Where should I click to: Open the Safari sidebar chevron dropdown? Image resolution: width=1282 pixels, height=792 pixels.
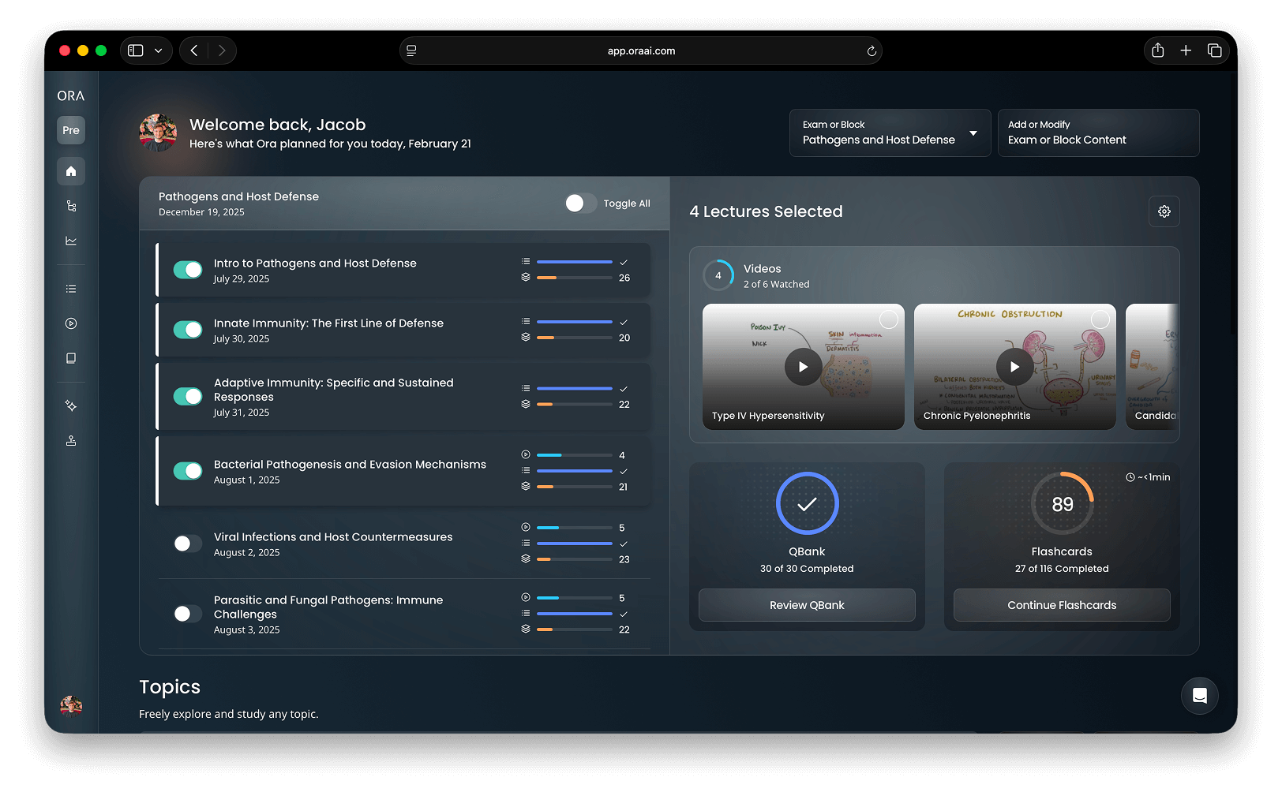click(x=159, y=50)
